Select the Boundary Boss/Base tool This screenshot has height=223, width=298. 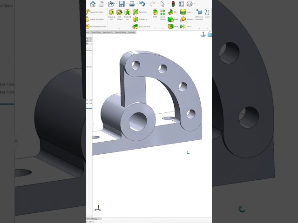pyautogui.click(x=96, y=26)
